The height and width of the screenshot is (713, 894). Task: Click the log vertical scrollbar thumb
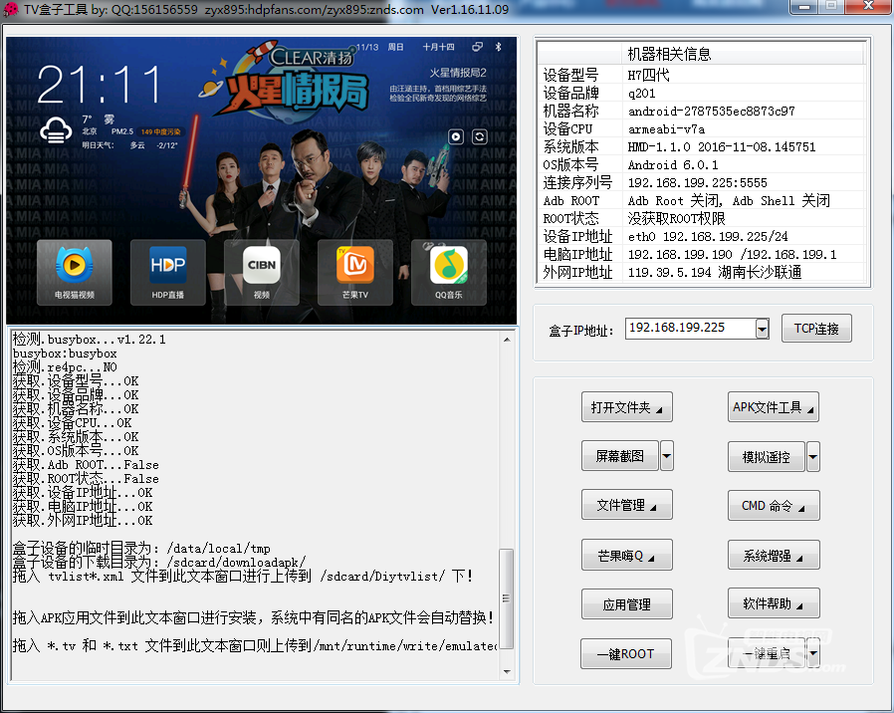pos(507,598)
